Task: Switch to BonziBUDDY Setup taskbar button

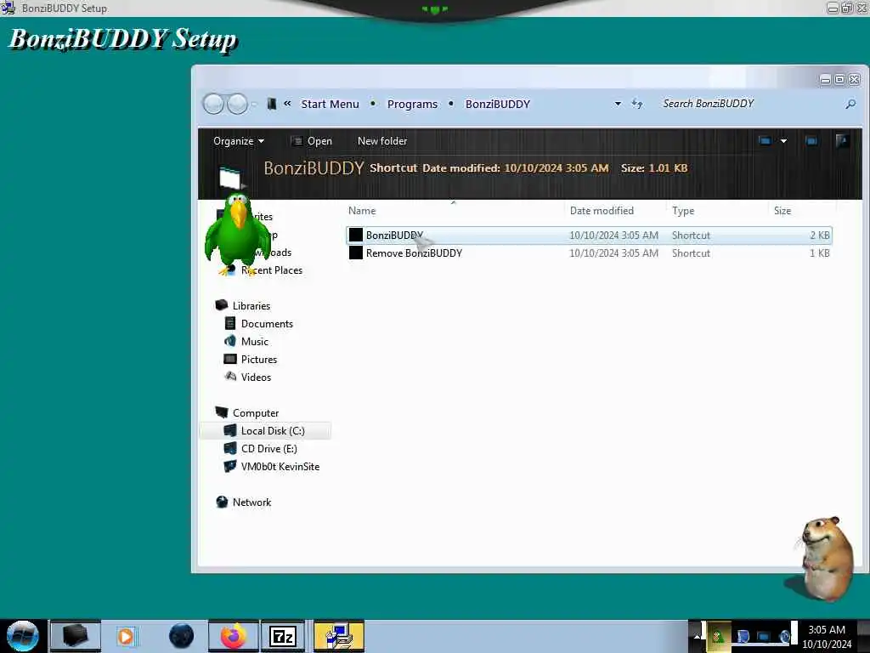Action: 339,636
